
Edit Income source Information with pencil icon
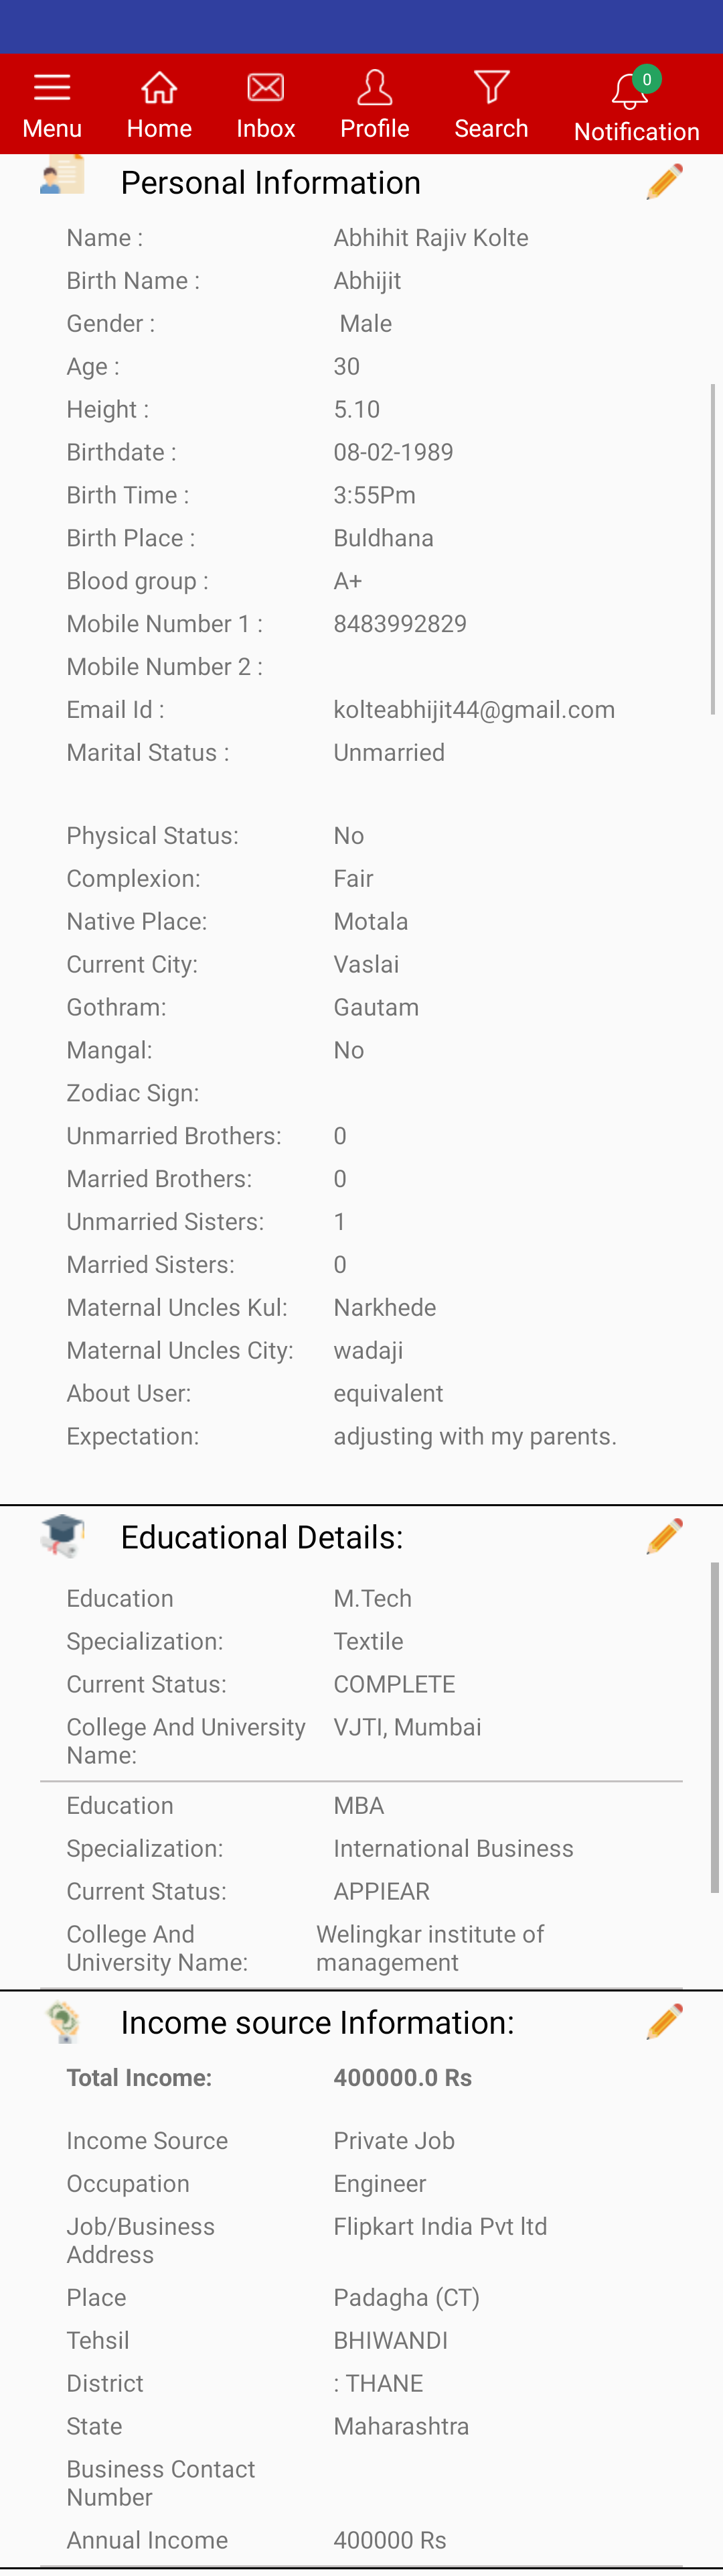click(664, 2021)
